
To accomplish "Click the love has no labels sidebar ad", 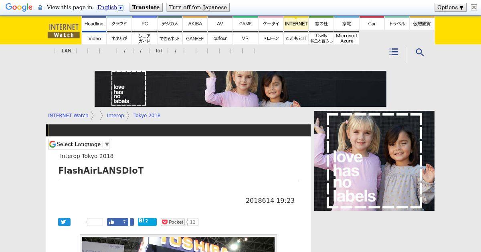I will pos(374,161).
